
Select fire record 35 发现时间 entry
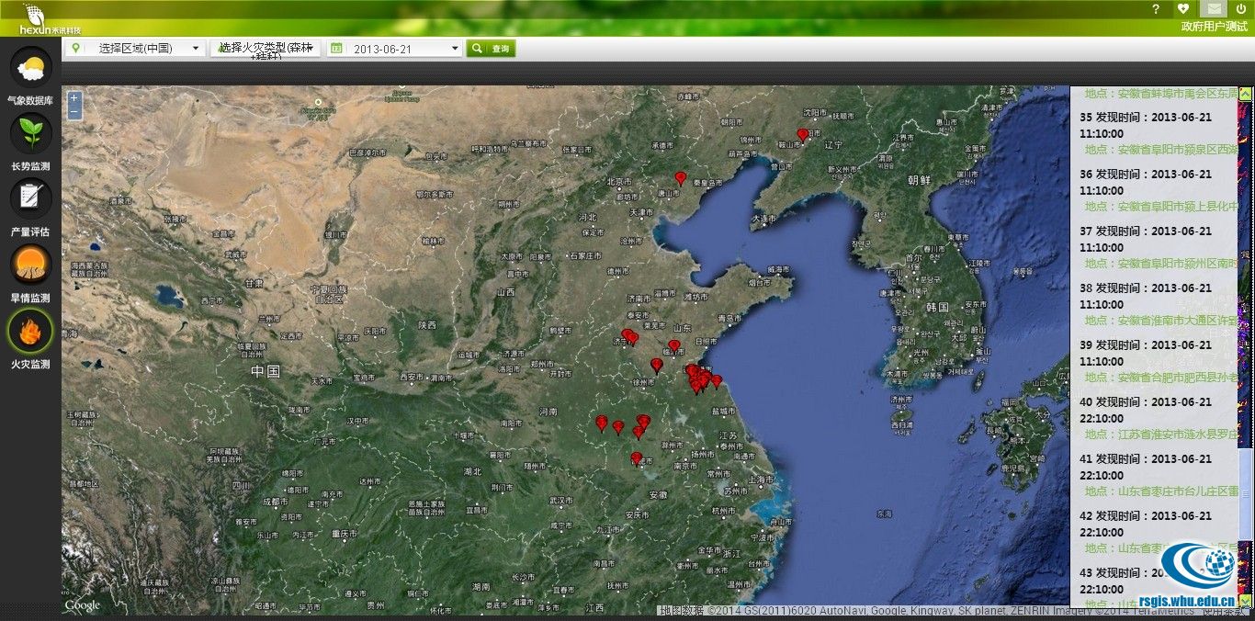(1146, 125)
